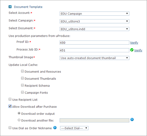Screen dimensions: 147x136
Task: Open the Thumbnail Image dropdown
Action: pos(94,58)
